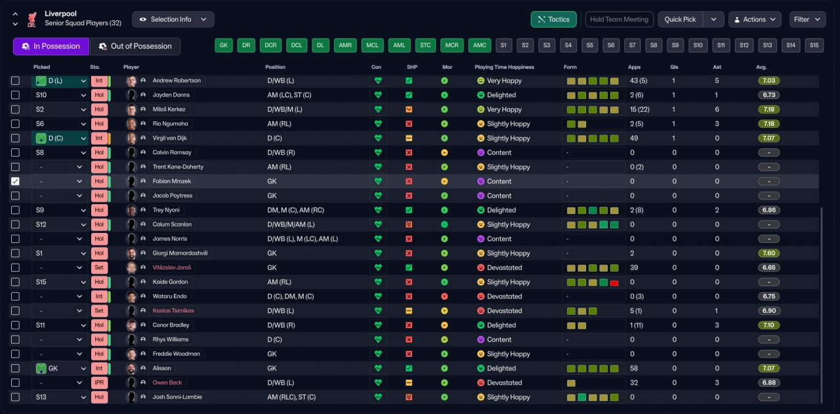840x414 pixels.
Task: Tick the checkbox for Virgil van Dijk
Action: click(16, 138)
